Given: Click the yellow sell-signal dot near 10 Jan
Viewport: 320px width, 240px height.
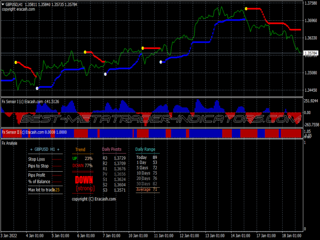Looking at the screenshot, I should (143, 48).
